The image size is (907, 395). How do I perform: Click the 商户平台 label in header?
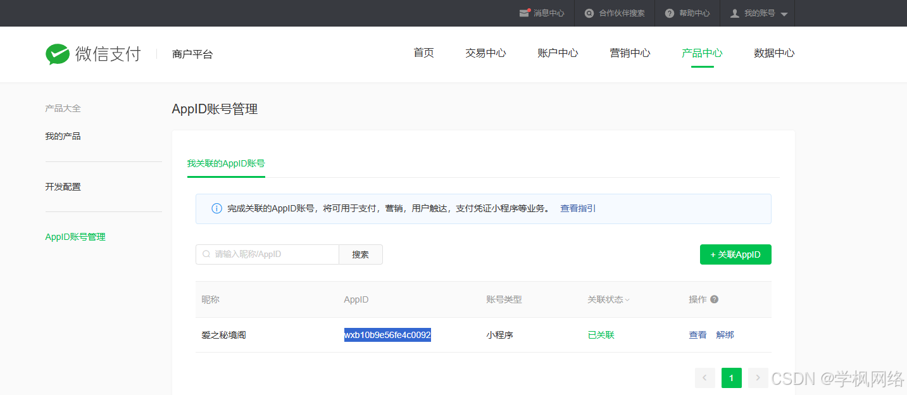192,54
